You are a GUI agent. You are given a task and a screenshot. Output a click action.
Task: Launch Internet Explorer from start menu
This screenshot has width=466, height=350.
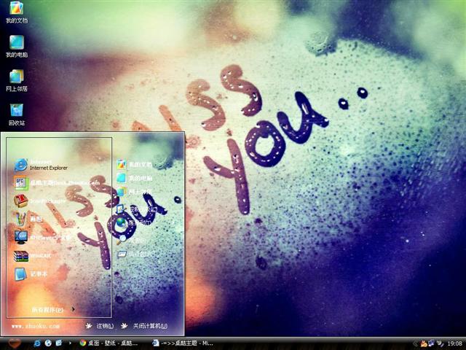[41, 166]
